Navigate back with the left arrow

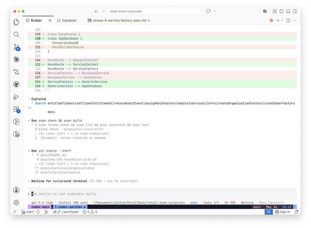(x=96, y=11)
